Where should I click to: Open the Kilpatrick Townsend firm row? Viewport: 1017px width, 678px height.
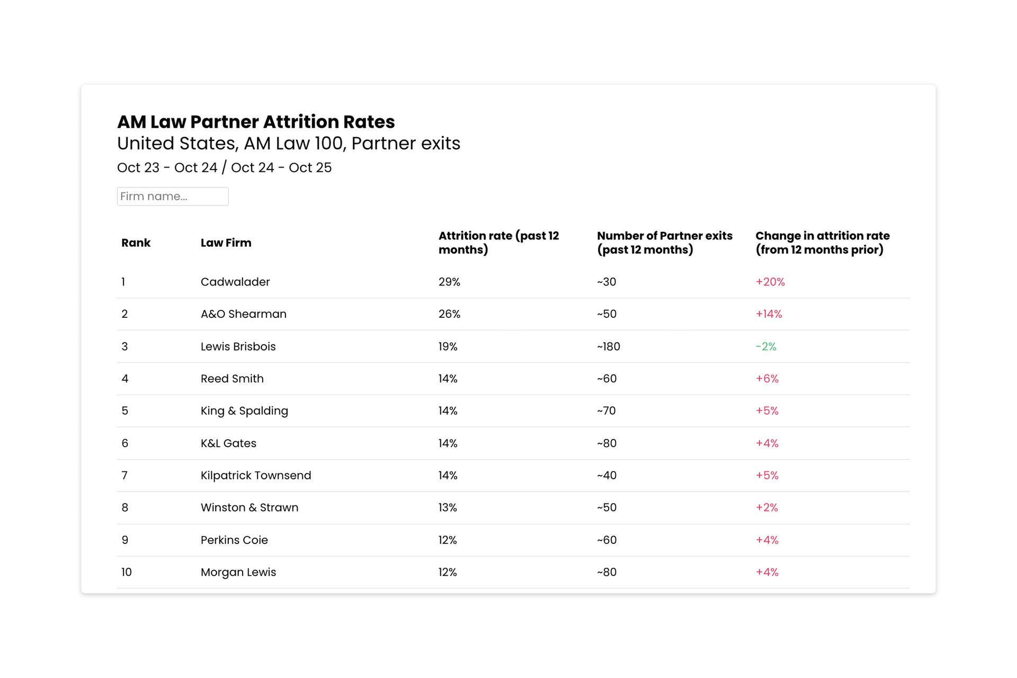tap(256, 475)
